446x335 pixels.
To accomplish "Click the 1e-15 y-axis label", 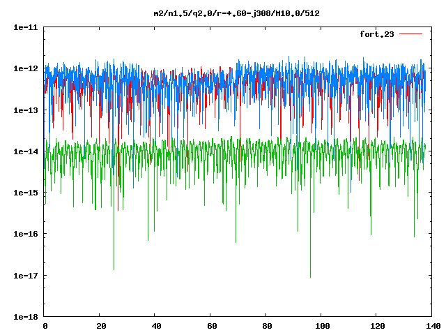I will pyautogui.click(x=26, y=193).
